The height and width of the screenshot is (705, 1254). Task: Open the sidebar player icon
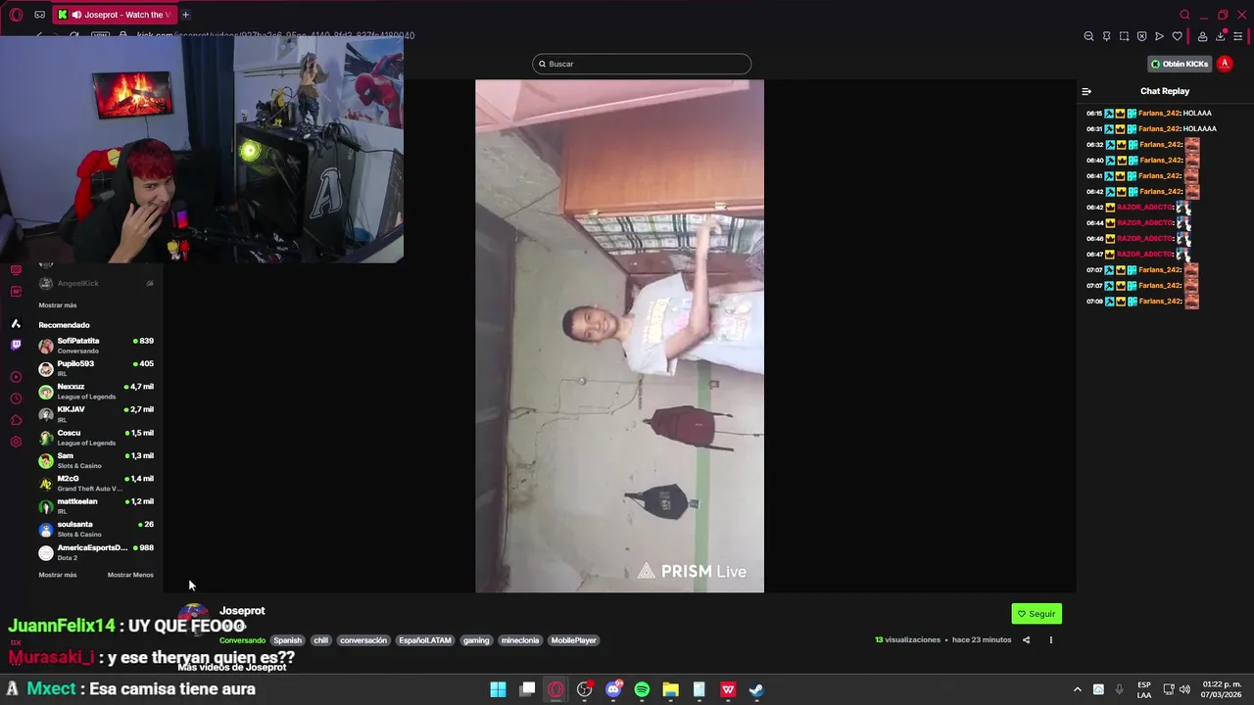click(x=16, y=377)
